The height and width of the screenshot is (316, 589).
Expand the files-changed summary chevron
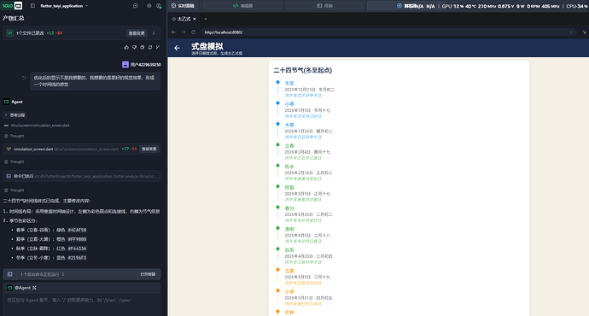coord(154,33)
